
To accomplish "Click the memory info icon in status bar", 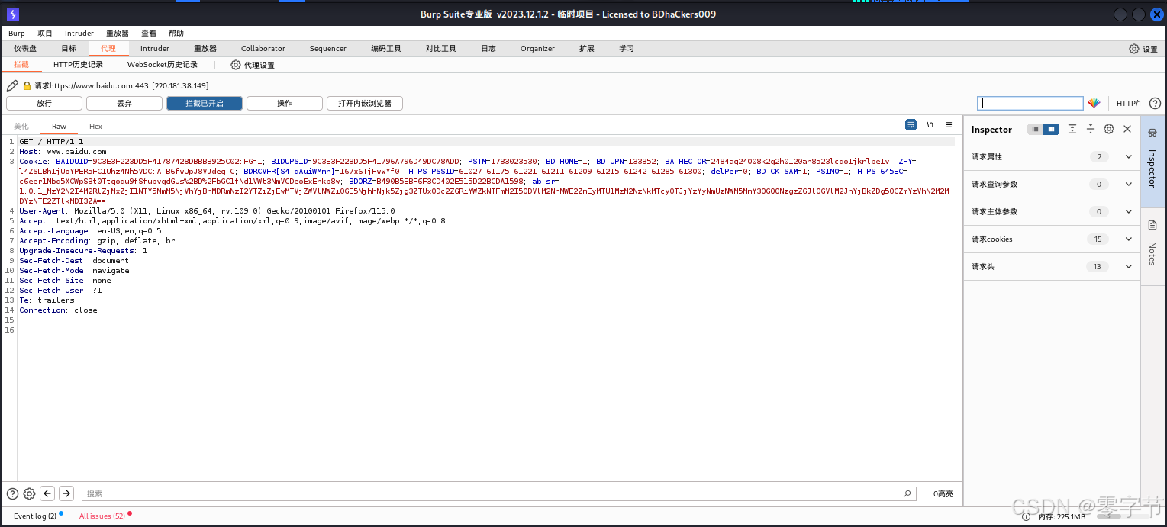I will (x=1027, y=517).
